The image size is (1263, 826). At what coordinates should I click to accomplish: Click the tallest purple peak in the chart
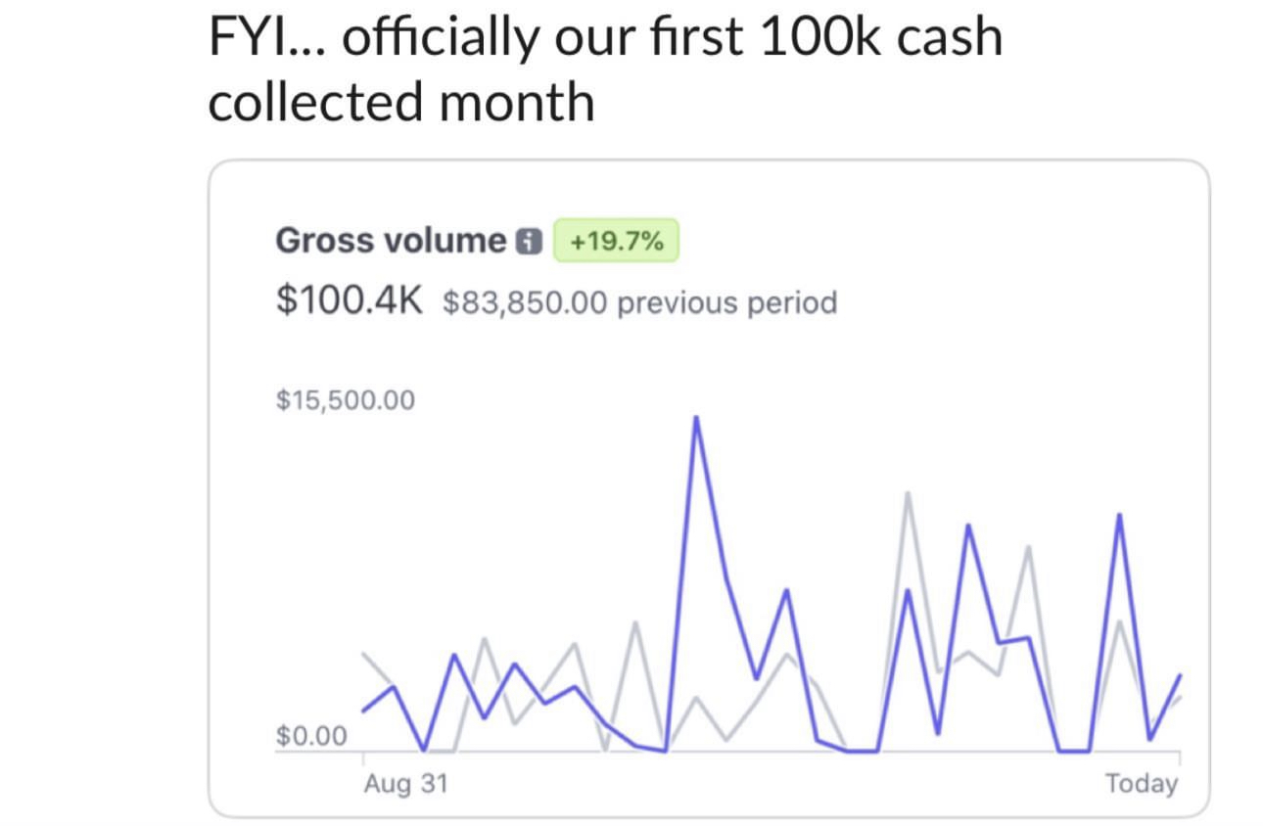(x=696, y=417)
